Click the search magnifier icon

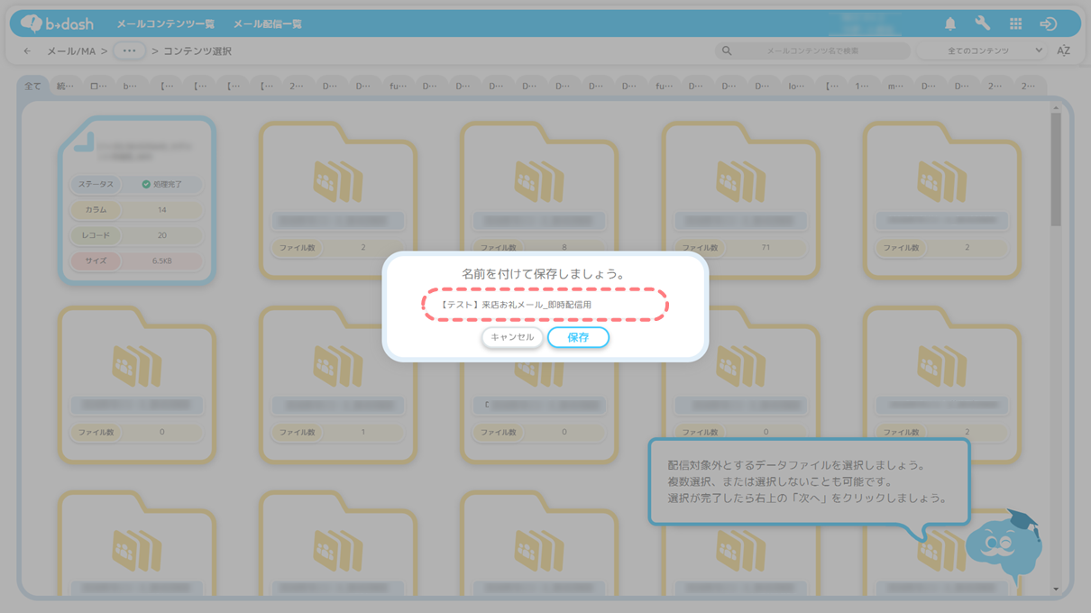click(x=727, y=51)
